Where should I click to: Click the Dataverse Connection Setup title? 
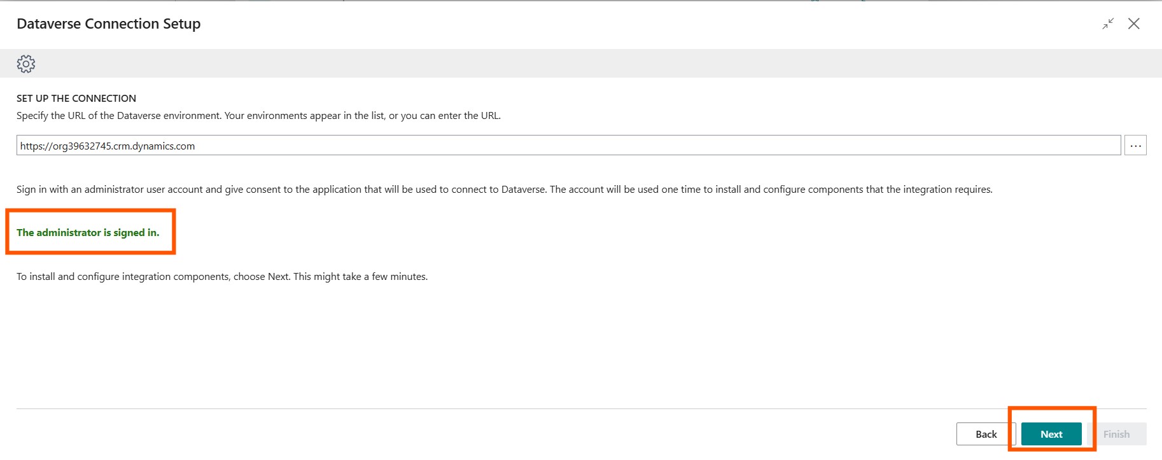(109, 24)
